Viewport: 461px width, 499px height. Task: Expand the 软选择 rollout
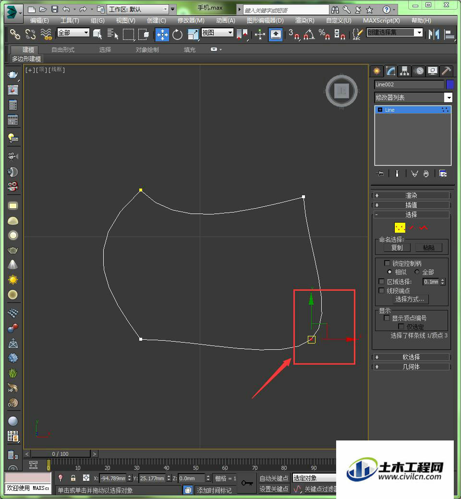411,357
